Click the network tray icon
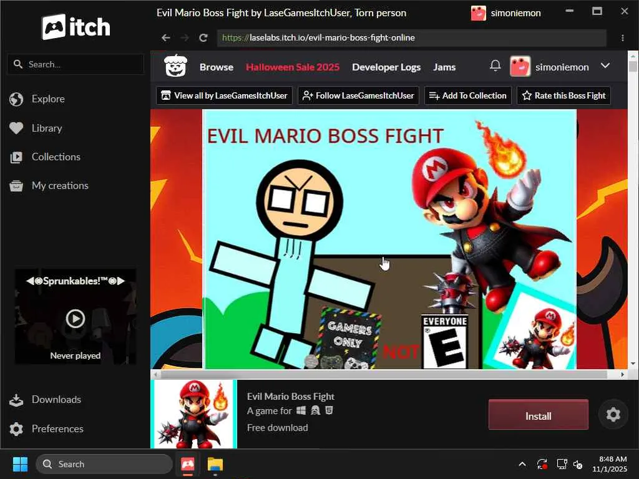The width and height of the screenshot is (639, 479). 562,464
